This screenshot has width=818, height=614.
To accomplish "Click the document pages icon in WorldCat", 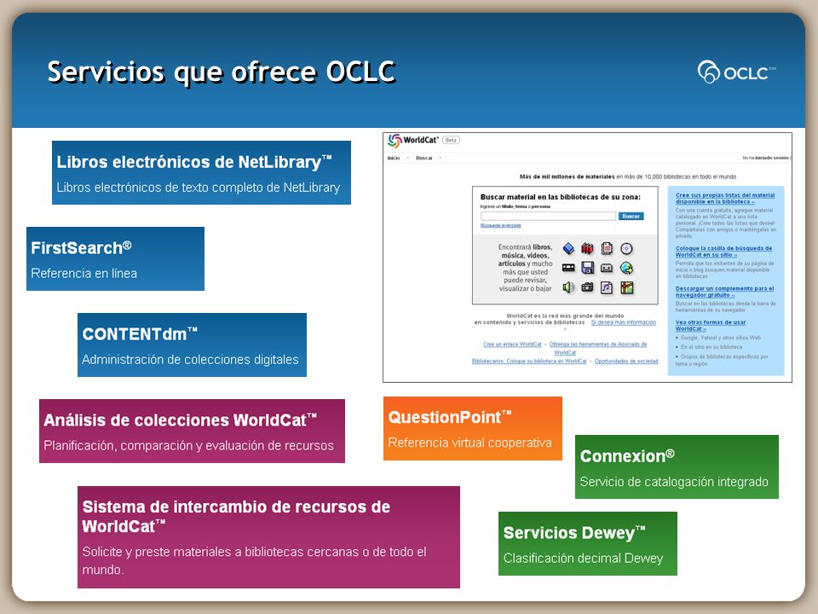I will pos(607,248).
